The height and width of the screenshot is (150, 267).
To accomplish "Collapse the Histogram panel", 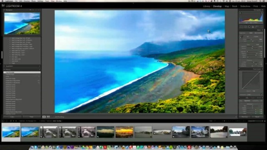I will [x=262, y=10].
